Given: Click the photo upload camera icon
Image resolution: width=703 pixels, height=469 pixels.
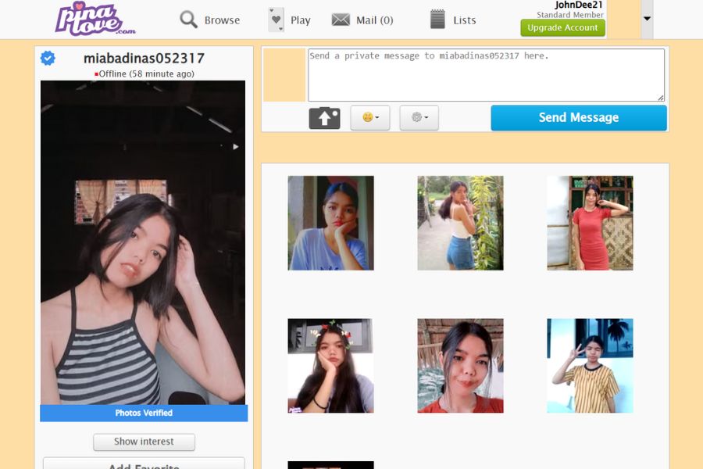Looking at the screenshot, I should pyautogui.click(x=324, y=118).
